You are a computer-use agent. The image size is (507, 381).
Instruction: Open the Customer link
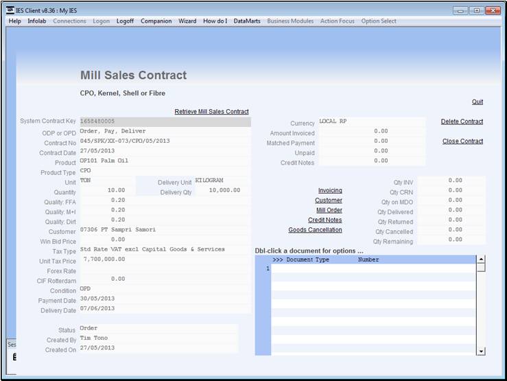point(329,200)
